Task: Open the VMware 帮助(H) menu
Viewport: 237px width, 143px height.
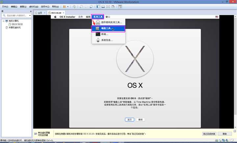Action: (55, 7)
